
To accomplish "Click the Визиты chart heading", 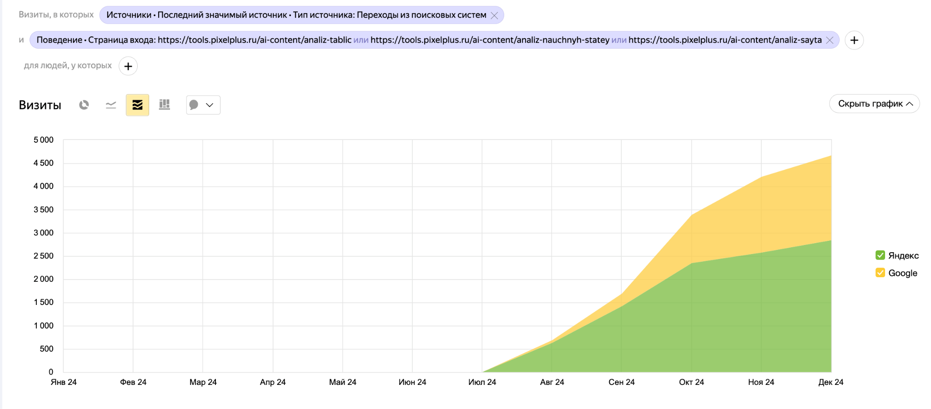I will (x=40, y=105).
